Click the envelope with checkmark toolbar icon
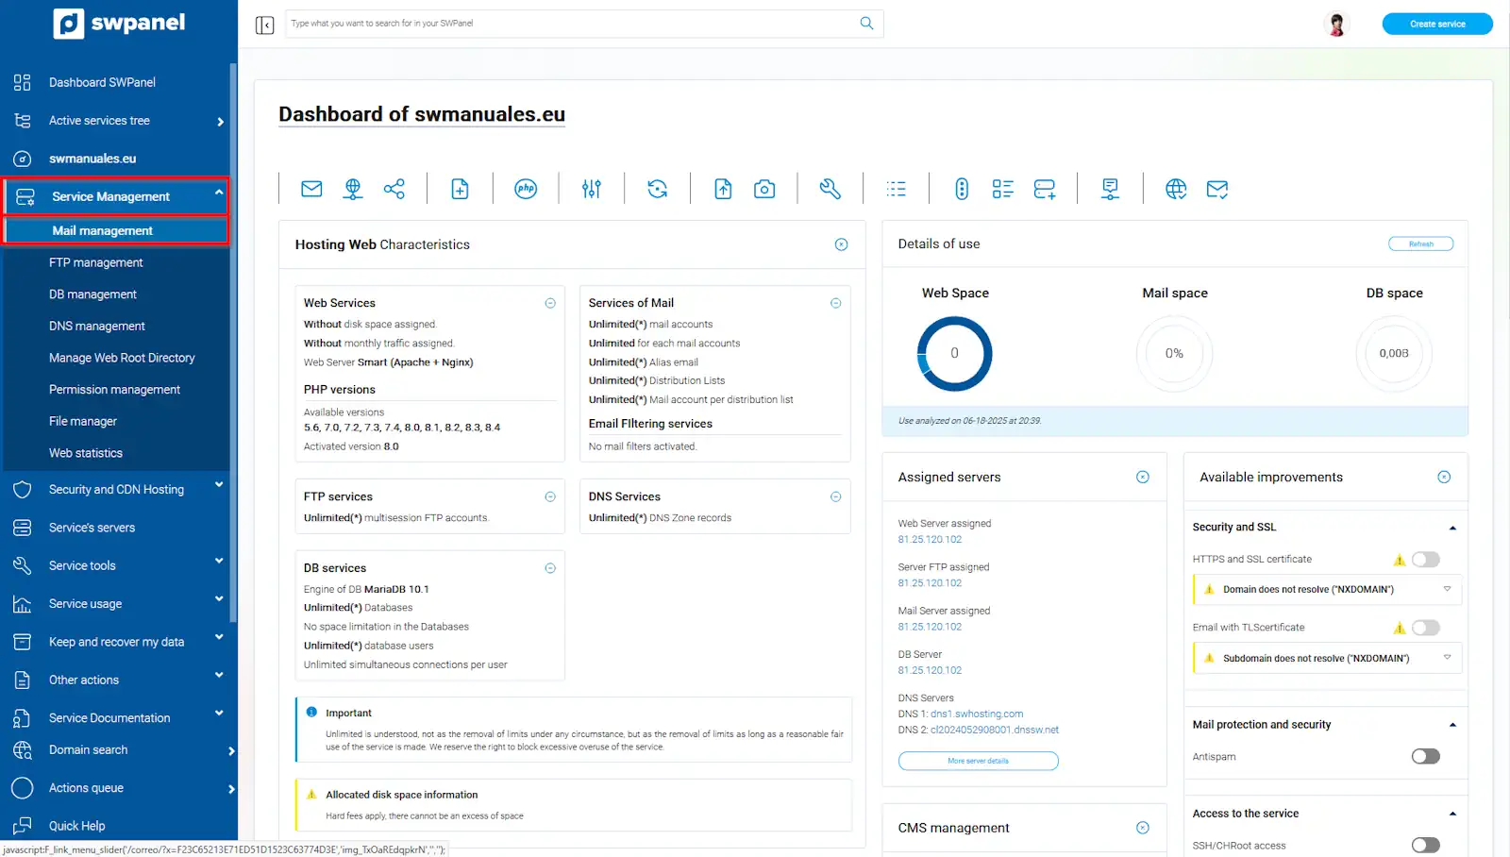The height and width of the screenshot is (857, 1510). [1217, 189]
